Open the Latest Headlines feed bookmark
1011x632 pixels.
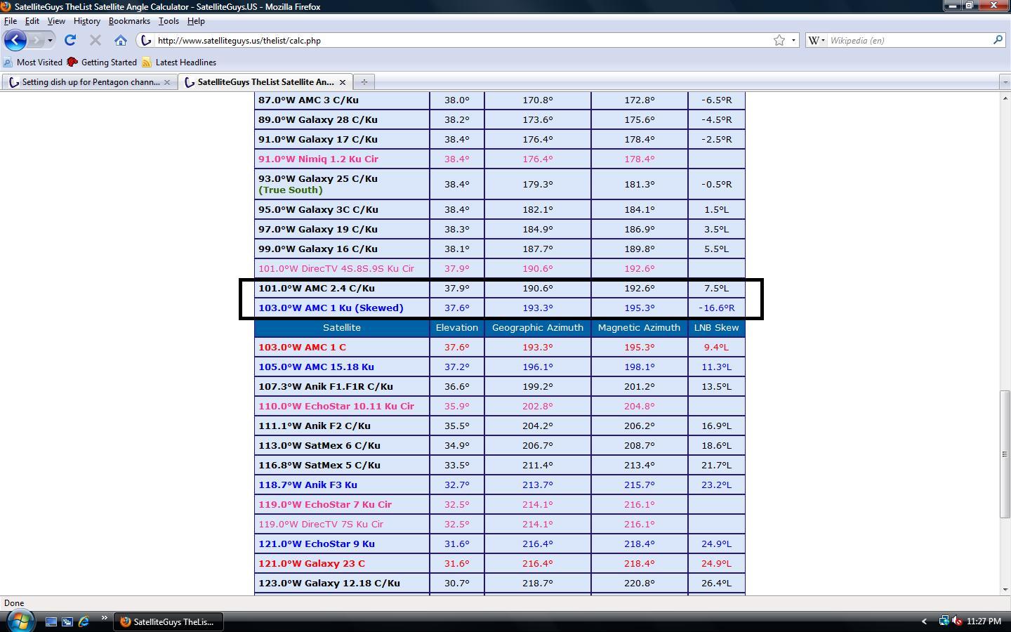179,62
